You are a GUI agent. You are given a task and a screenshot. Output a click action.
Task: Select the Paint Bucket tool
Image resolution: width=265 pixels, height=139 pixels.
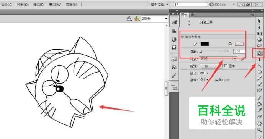tap(259, 104)
